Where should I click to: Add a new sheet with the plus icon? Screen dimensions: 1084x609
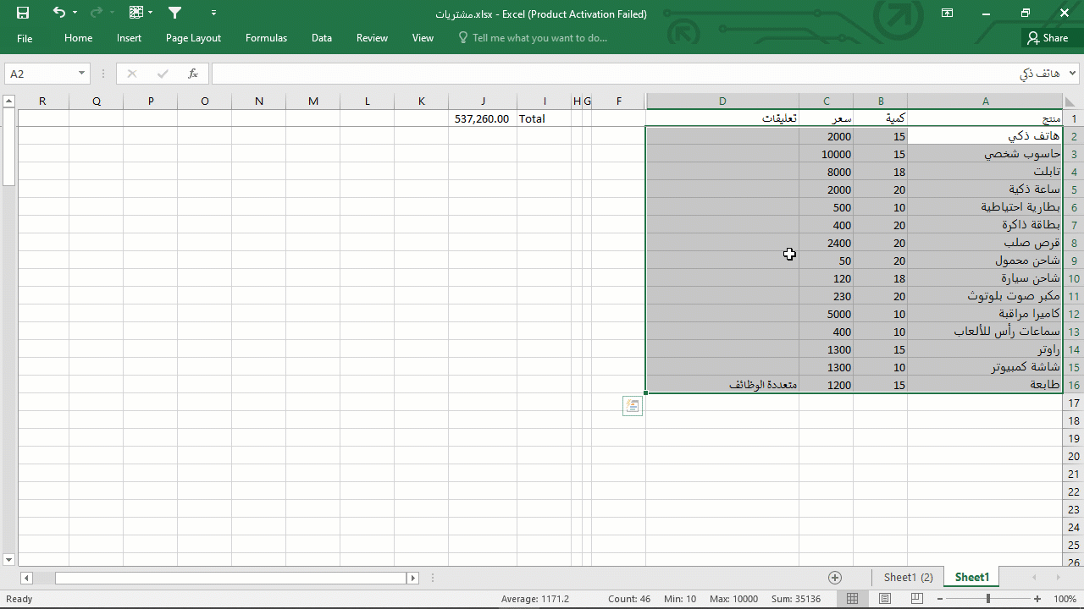coord(835,578)
